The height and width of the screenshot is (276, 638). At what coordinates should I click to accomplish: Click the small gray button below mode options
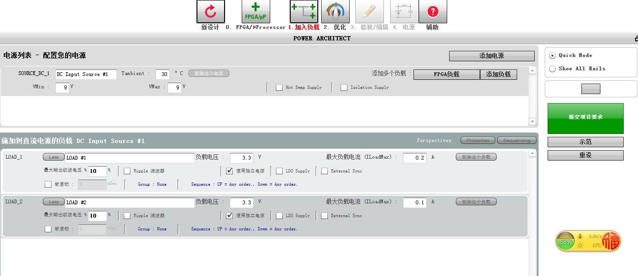pos(591,89)
